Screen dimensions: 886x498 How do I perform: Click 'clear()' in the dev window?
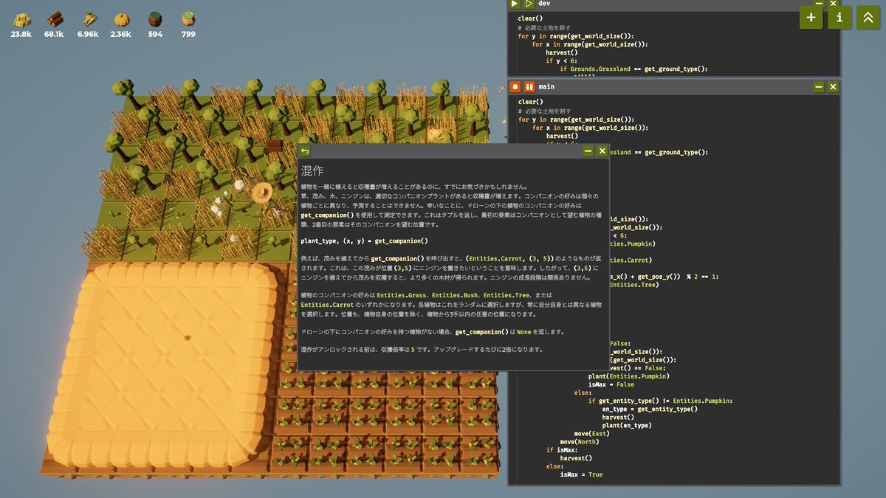[x=530, y=18]
